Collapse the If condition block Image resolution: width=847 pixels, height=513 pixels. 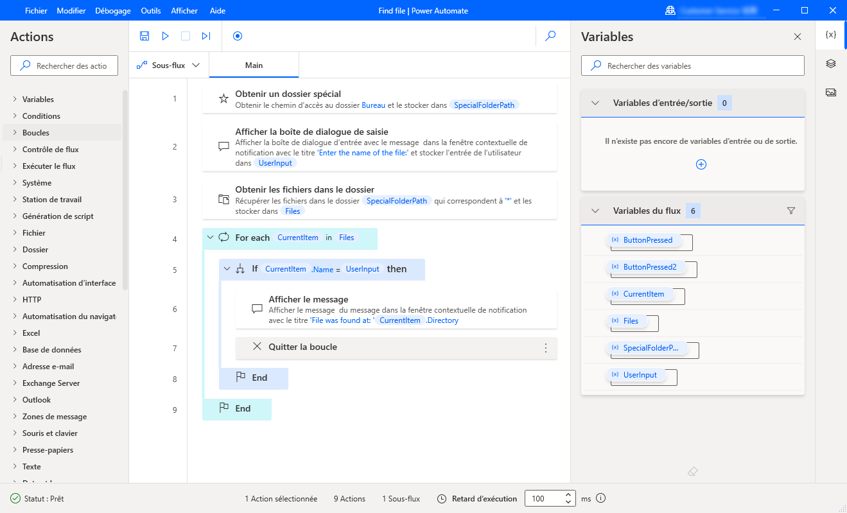226,269
